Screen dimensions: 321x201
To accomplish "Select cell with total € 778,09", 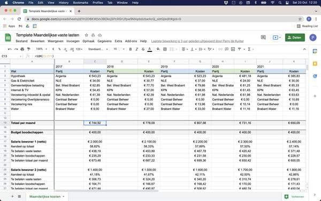I will pyautogui.click(x=149, y=123).
